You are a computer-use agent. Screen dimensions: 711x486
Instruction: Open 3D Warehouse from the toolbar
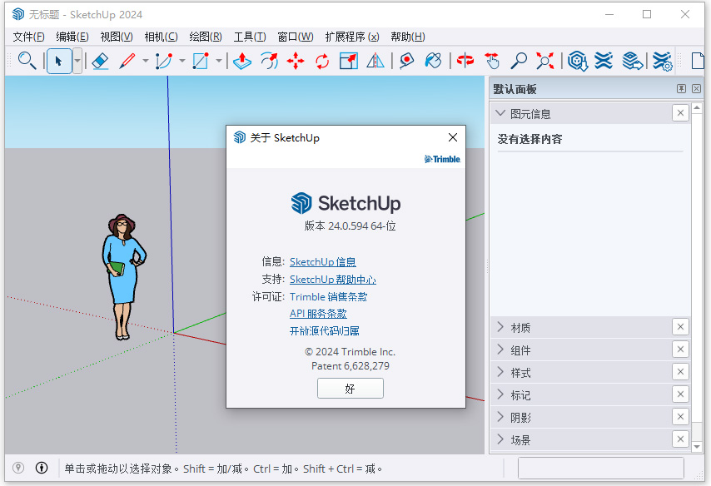[x=577, y=61]
